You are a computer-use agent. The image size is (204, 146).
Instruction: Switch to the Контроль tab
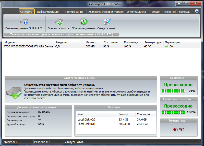click(27, 11)
